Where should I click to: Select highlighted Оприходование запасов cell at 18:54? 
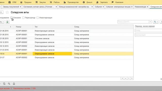52,54
